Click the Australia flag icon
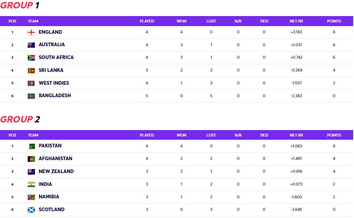This screenshot has width=354, height=218. coord(31,45)
